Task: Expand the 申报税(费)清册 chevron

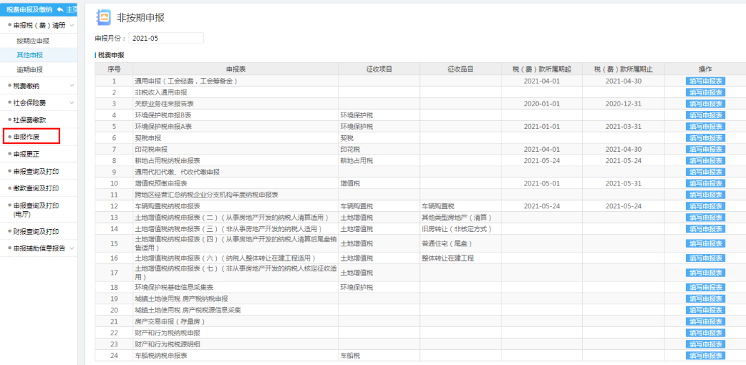Action: coord(72,26)
